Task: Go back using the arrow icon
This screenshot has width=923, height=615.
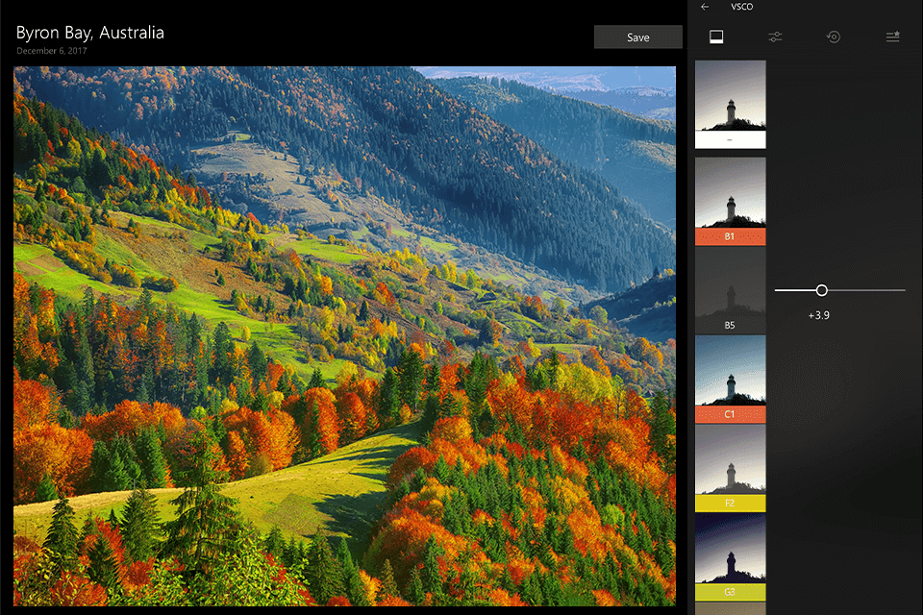Action: tap(703, 7)
